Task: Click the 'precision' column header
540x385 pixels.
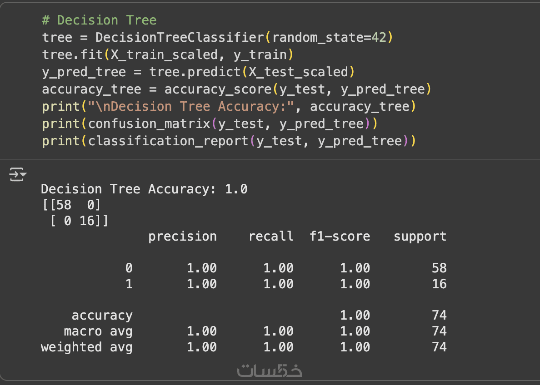Action: click(182, 237)
